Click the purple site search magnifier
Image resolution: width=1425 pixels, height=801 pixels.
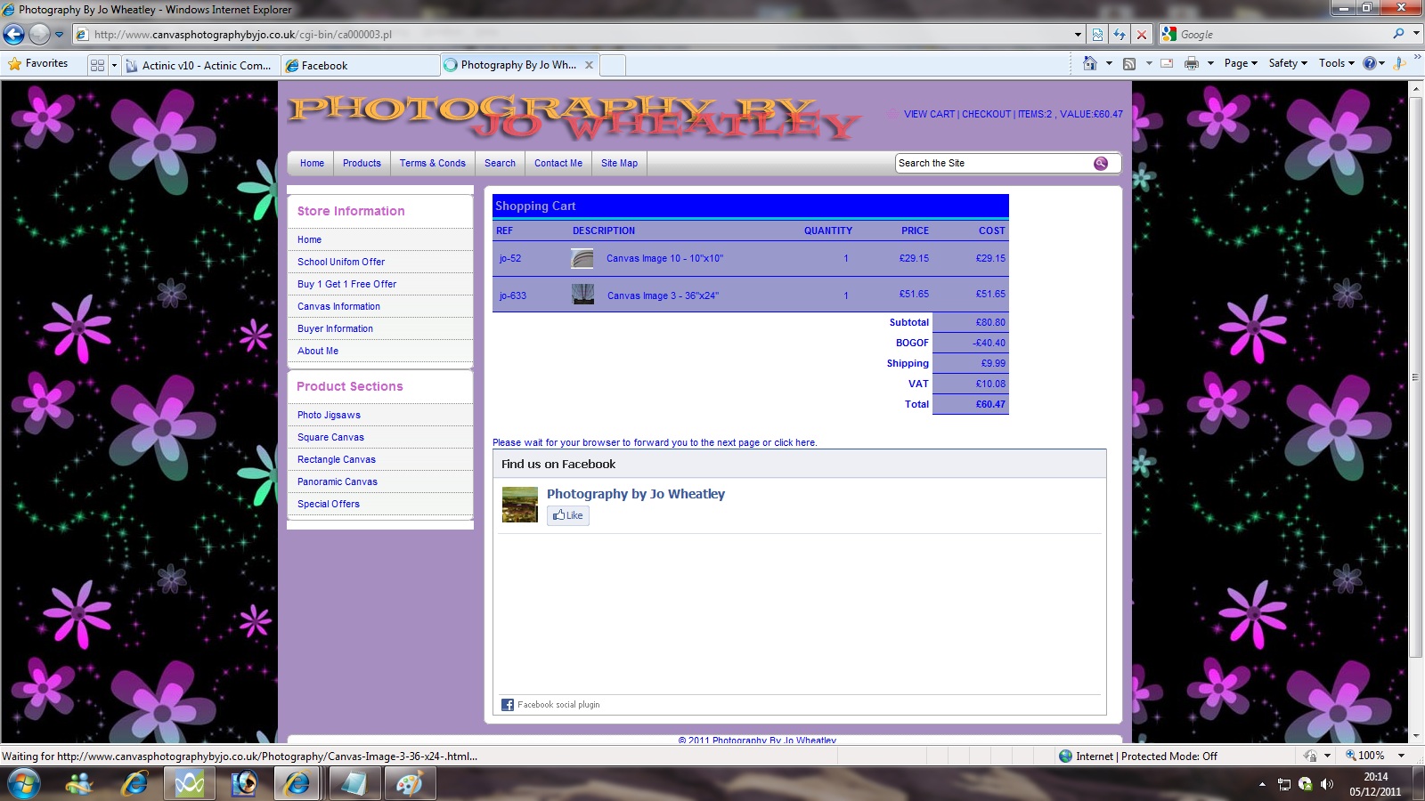pyautogui.click(x=1101, y=163)
